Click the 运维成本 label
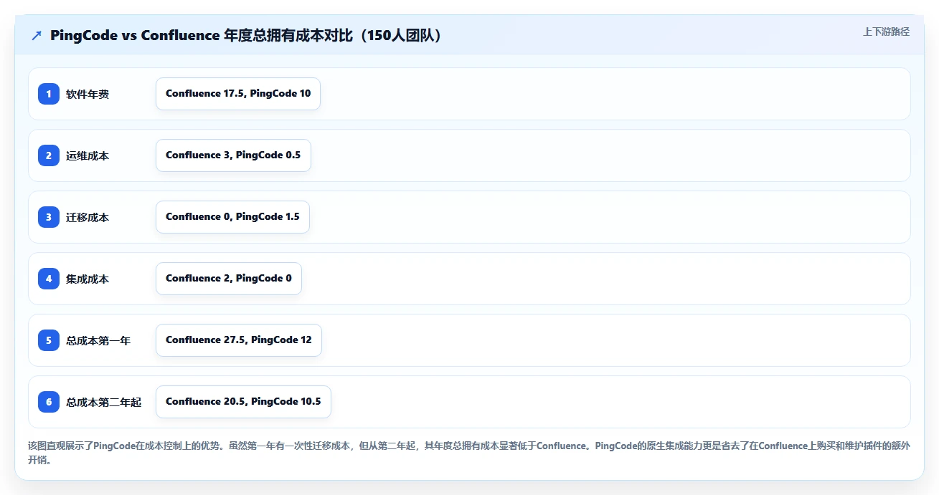 click(88, 155)
